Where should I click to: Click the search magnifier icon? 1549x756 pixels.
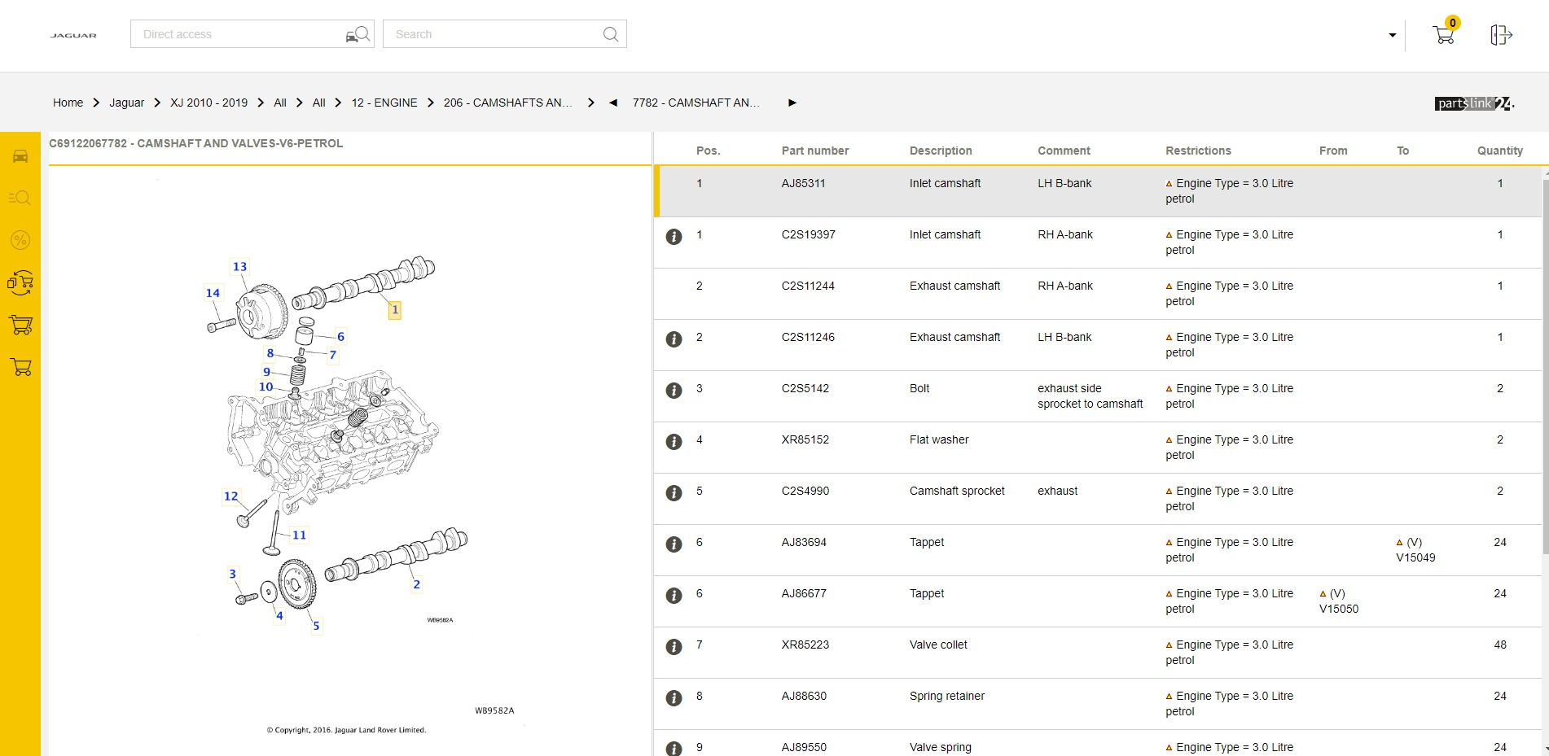click(x=610, y=34)
